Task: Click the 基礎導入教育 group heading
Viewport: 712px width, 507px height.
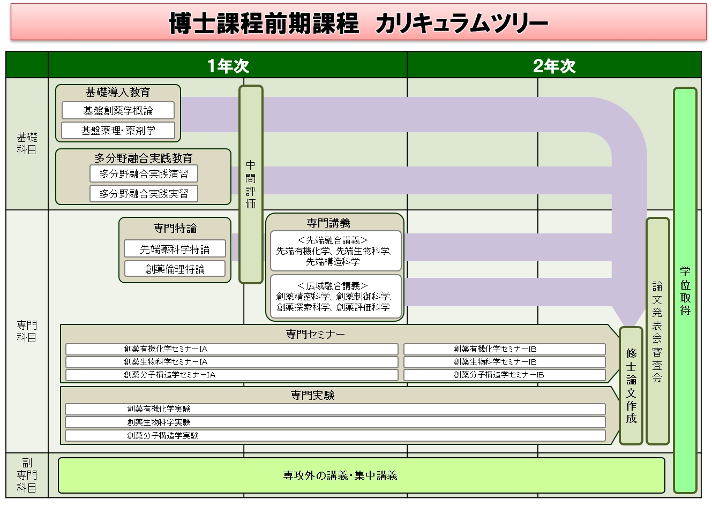Action: coord(118,92)
